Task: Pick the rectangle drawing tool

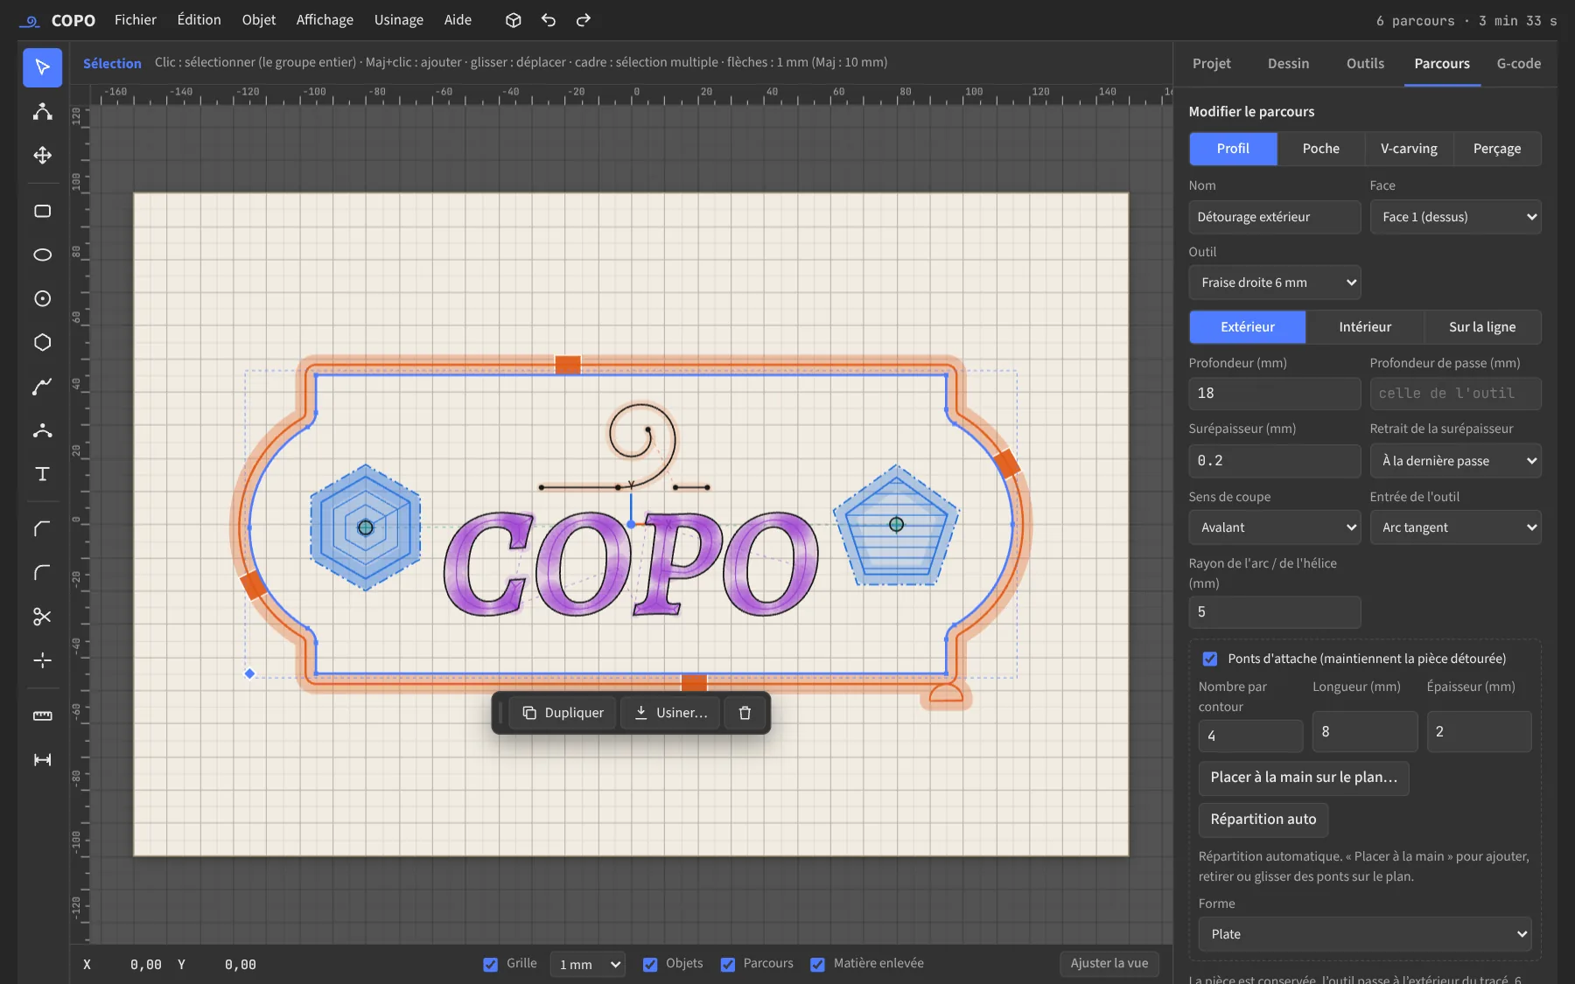Action: click(42, 211)
